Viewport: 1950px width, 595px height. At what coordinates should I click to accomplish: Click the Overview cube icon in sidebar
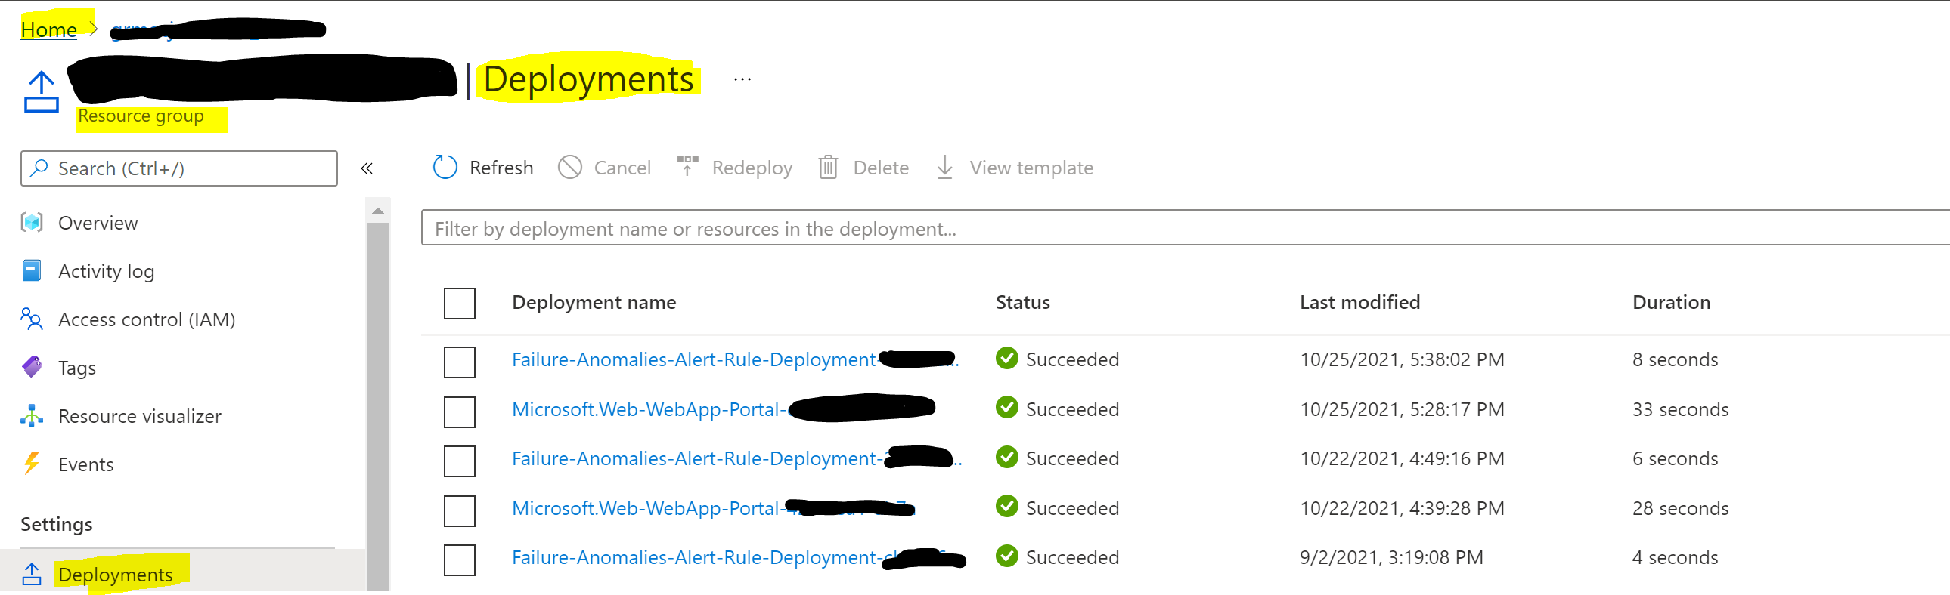(31, 222)
